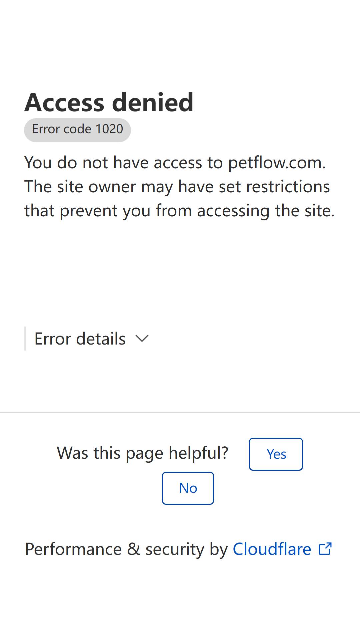This screenshot has height=641, width=360.
Task: Click "You do not have access" sentence
Action: [124, 163]
